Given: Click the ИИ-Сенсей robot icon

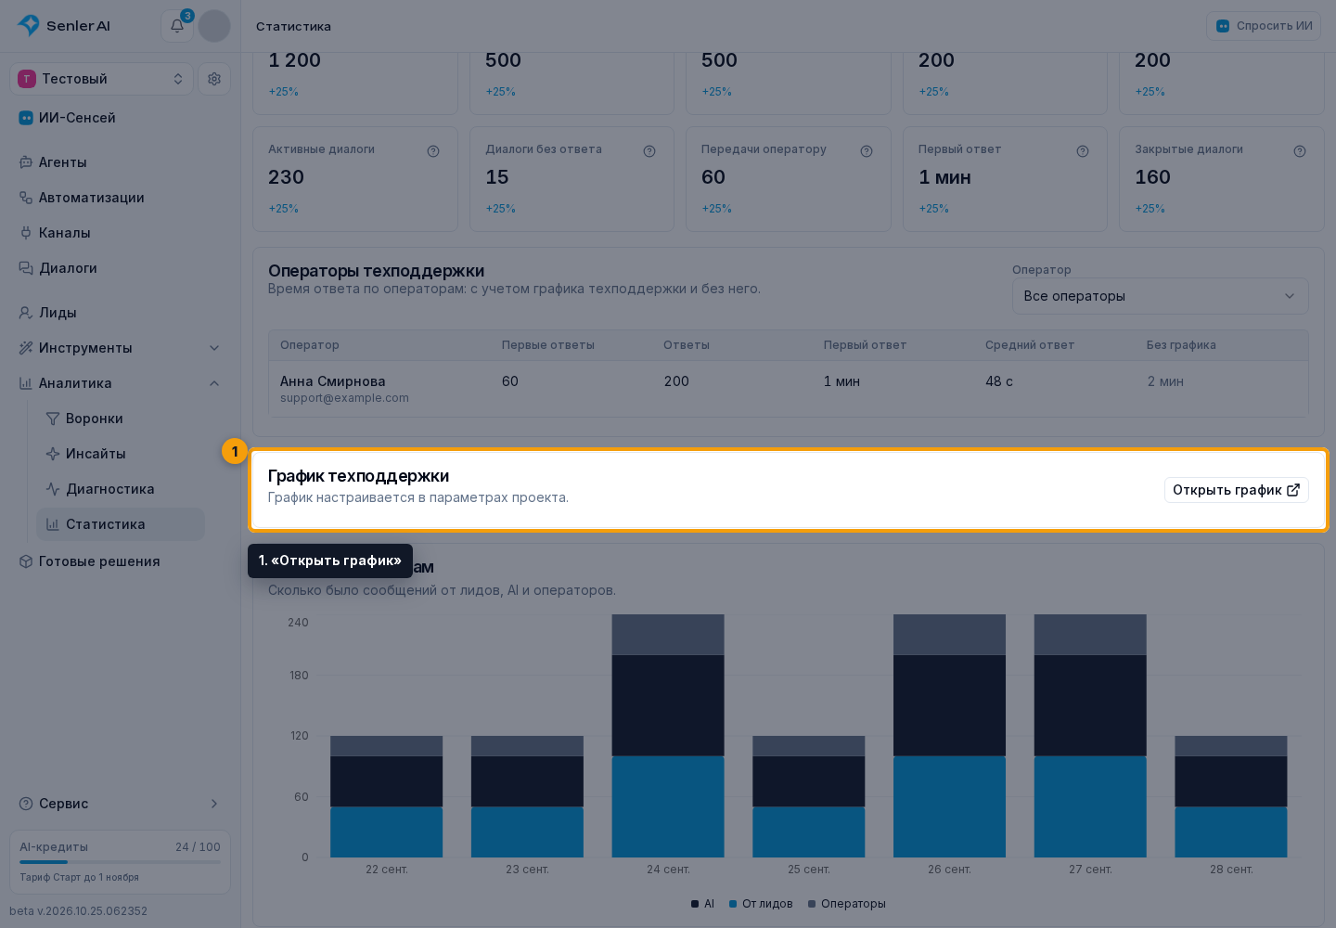Looking at the screenshot, I should tap(26, 118).
